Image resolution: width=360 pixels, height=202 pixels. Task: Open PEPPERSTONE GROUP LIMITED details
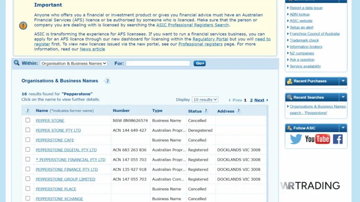65,179
